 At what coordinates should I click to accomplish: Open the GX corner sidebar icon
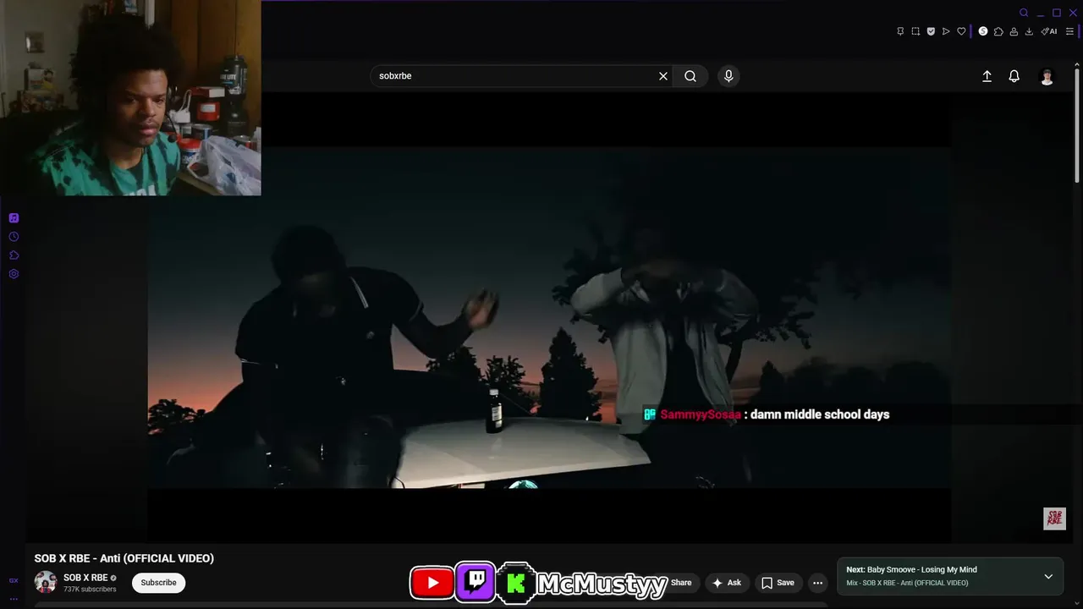[x=14, y=581]
